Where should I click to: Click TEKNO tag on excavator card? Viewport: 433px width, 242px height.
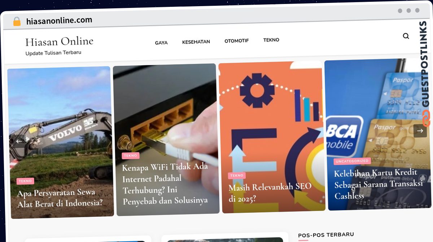[x=25, y=181]
